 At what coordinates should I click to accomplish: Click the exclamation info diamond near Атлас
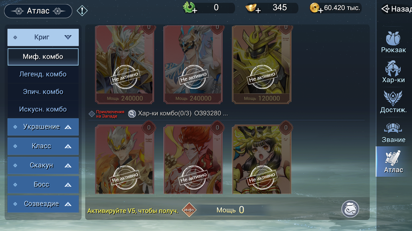(x=82, y=11)
